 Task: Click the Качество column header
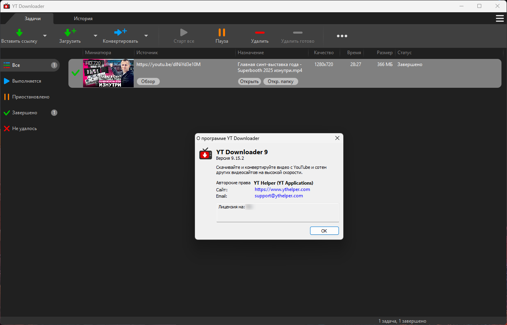pyautogui.click(x=324, y=53)
